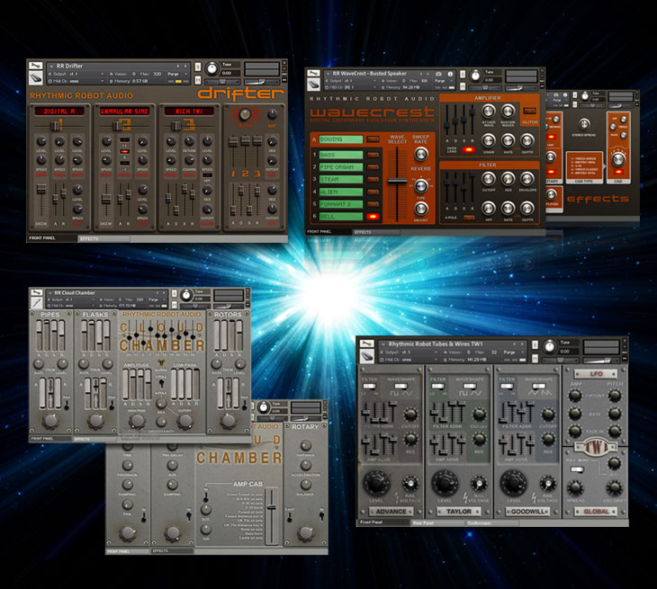Toggle the Glitch button in WaveCrest Amplifier

[529, 111]
